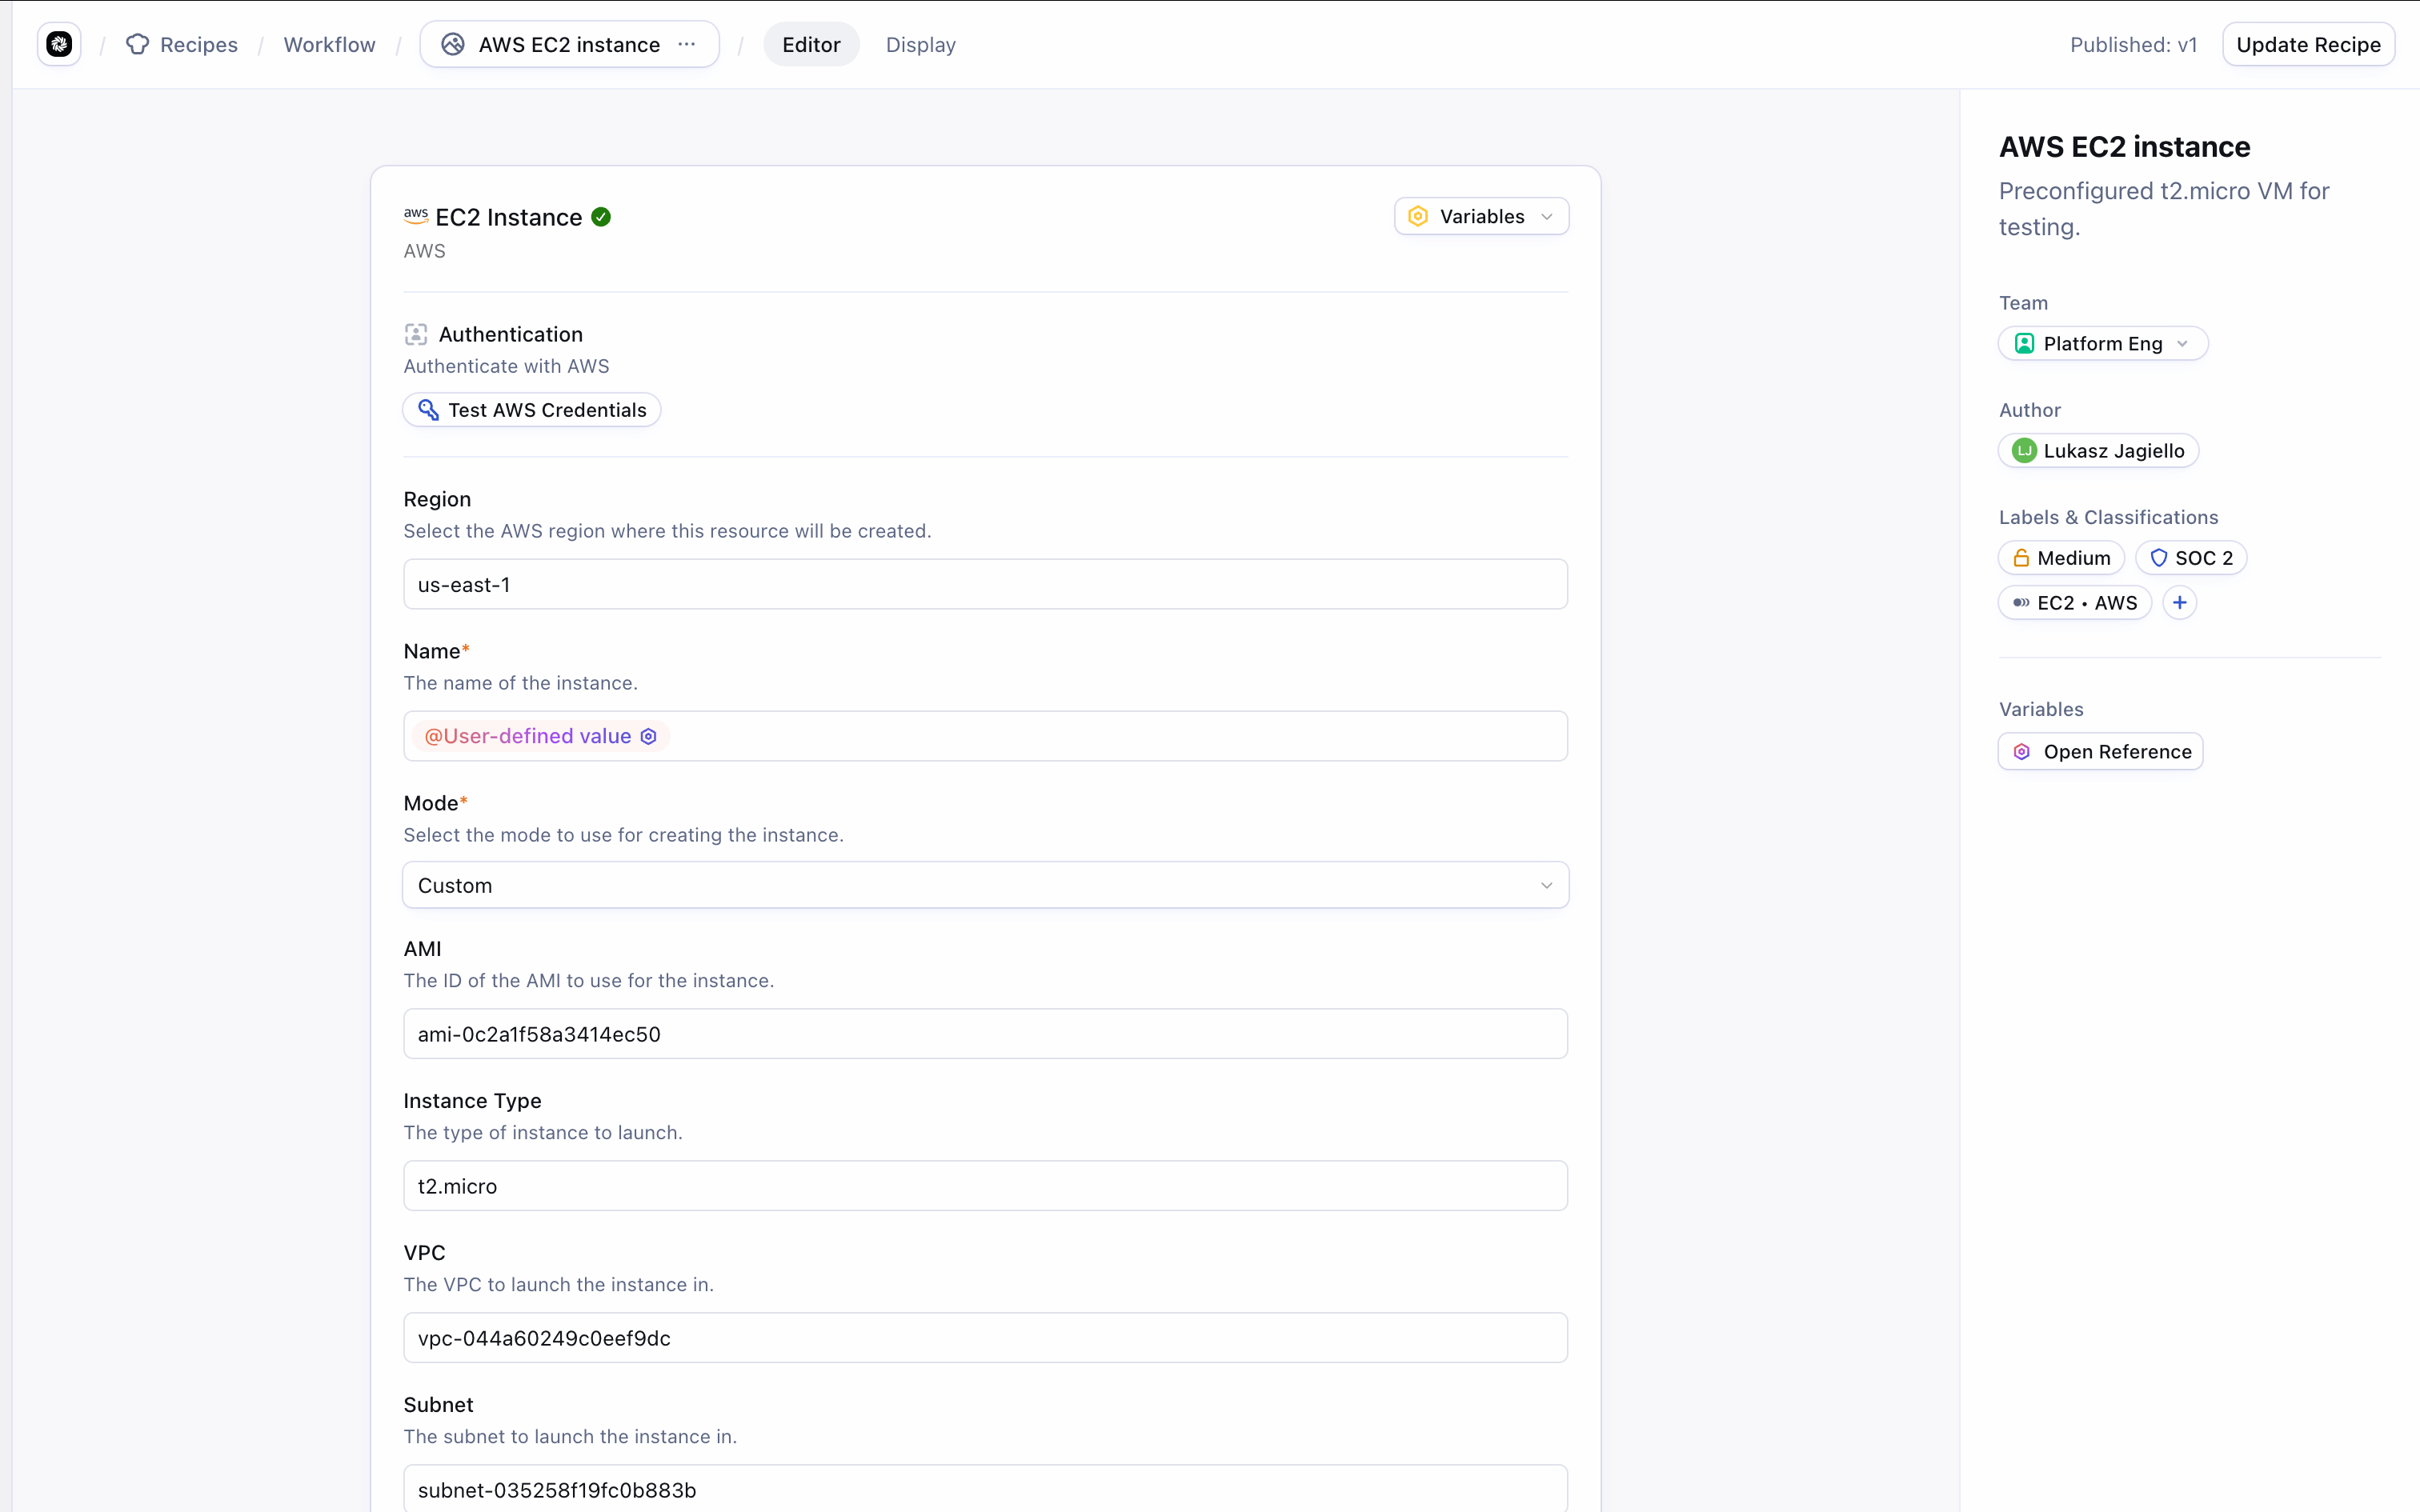Open the three-dot menu next to AWS EC2 instance
This screenshot has height=1512, width=2420.
(x=686, y=44)
